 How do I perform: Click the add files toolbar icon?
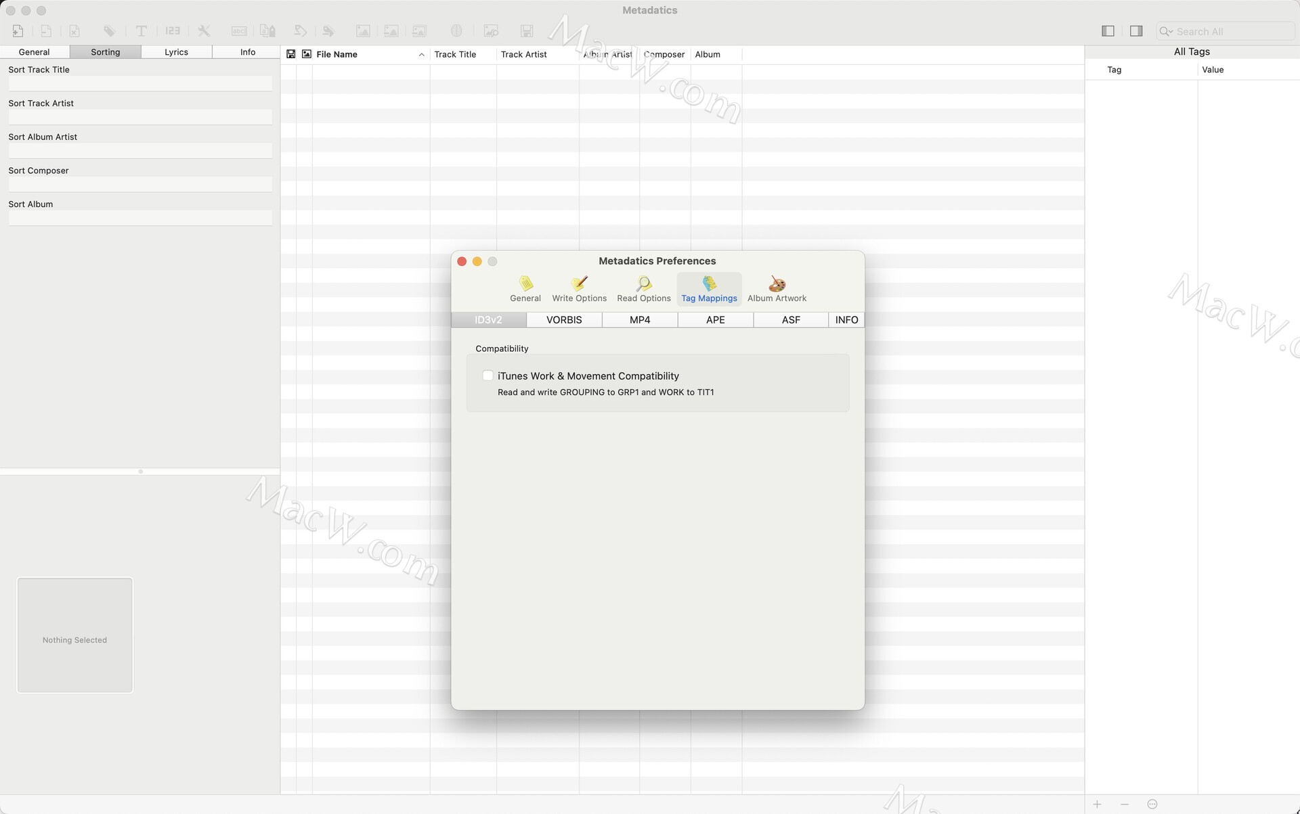(x=18, y=31)
